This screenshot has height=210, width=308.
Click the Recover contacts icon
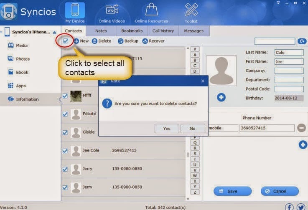tap(145, 41)
